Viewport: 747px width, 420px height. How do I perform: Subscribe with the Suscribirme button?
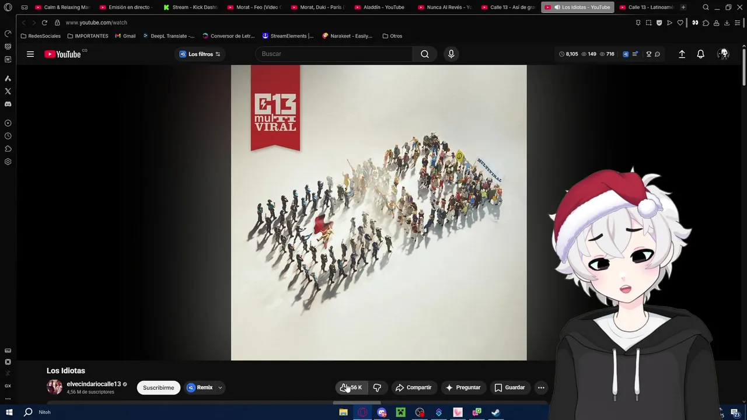[x=158, y=387]
